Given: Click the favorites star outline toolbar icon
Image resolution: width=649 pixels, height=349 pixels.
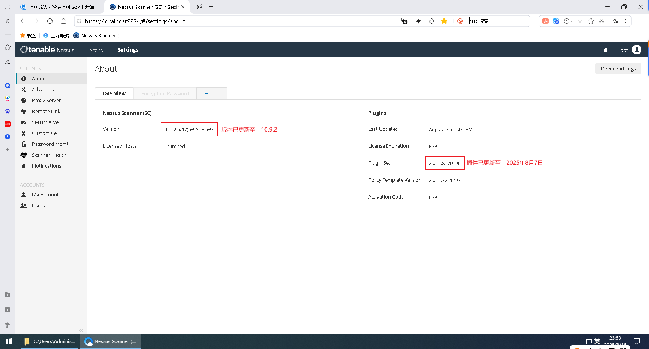Looking at the screenshot, I should [591, 21].
